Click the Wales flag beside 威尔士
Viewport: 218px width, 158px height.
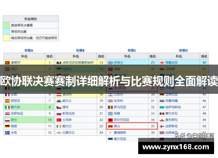(x=59, y=101)
